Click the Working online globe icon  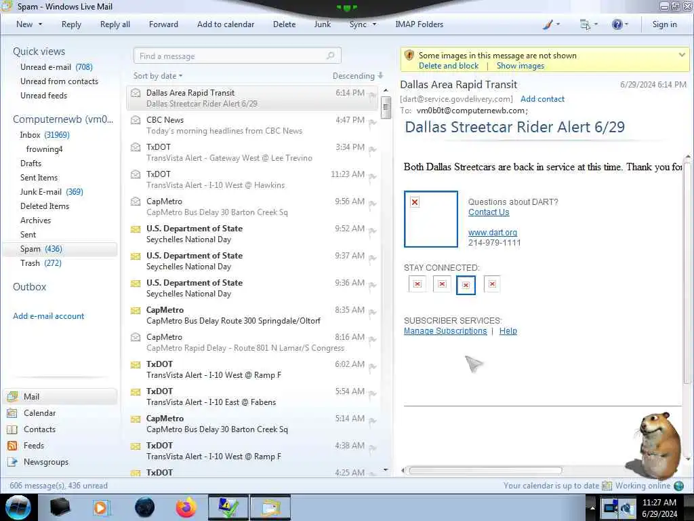[x=678, y=486]
